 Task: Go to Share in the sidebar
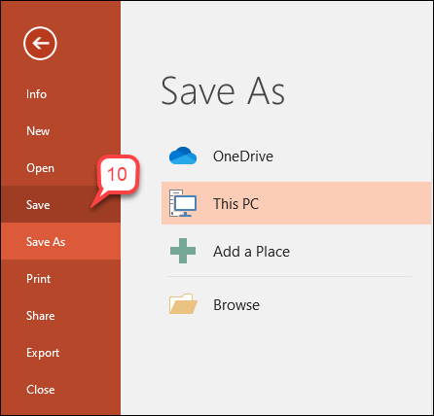[41, 316]
